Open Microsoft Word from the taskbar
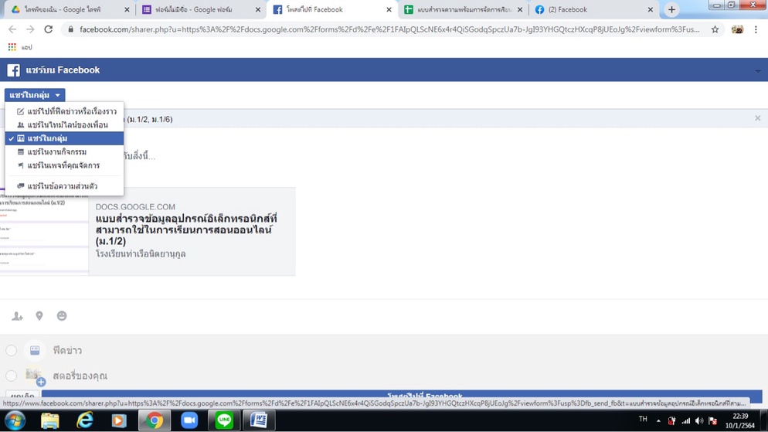Image resolution: width=768 pixels, height=432 pixels. [259, 420]
